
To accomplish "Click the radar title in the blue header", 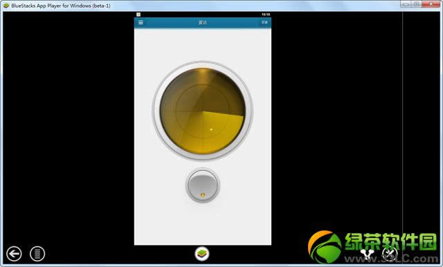I will coord(203,23).
